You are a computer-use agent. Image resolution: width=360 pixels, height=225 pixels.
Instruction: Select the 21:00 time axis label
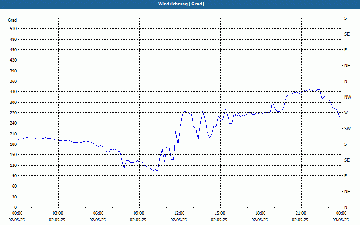coord(300,213)
